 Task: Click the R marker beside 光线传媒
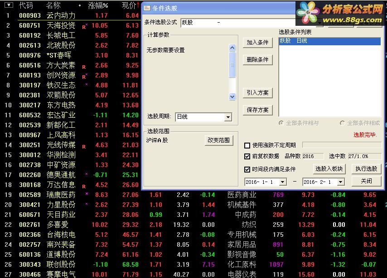[84, 147]
